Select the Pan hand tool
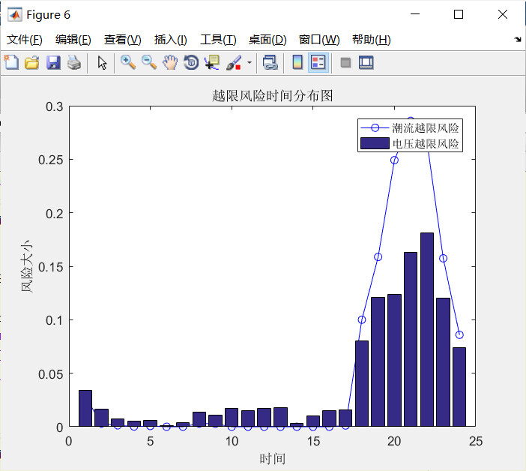Screen dimensions: 526x471 pos(170,62)
